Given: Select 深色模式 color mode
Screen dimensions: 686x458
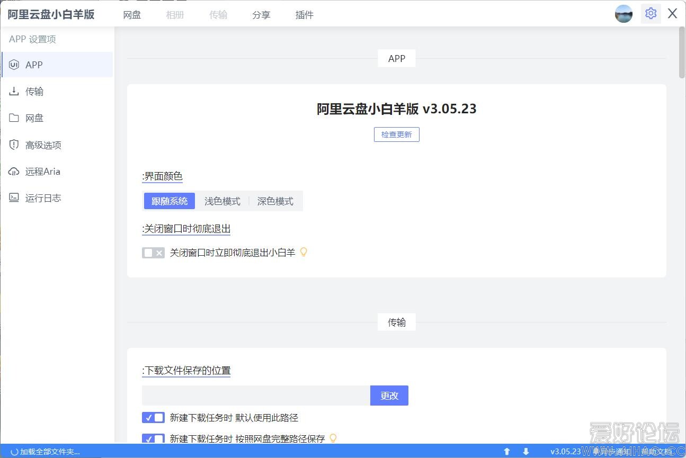Looking at the screenshot, I should tap(275, 201).
